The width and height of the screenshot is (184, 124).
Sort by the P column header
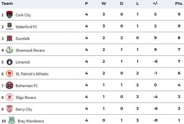[87, 4]
